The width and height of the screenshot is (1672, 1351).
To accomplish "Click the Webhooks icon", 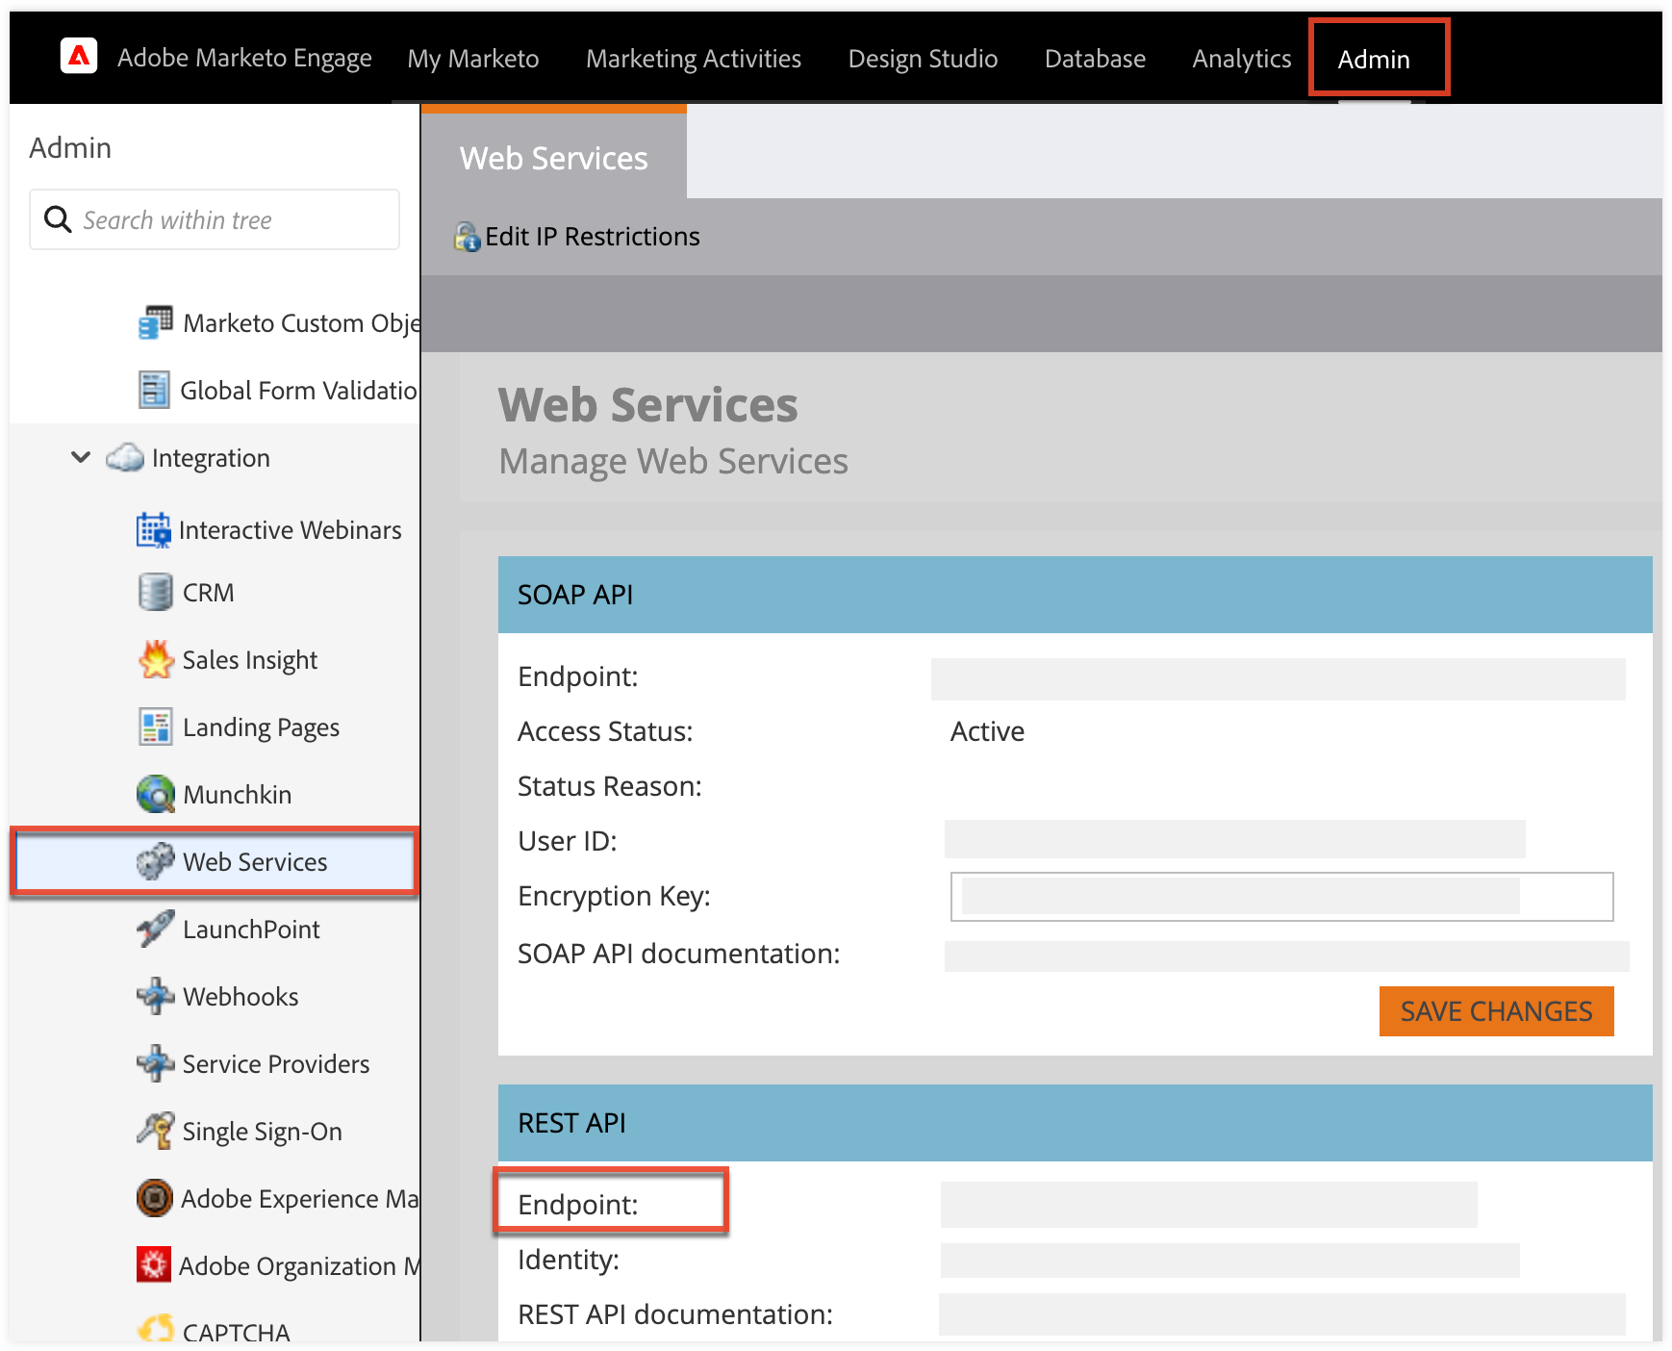I will click(x=154, y=996).
